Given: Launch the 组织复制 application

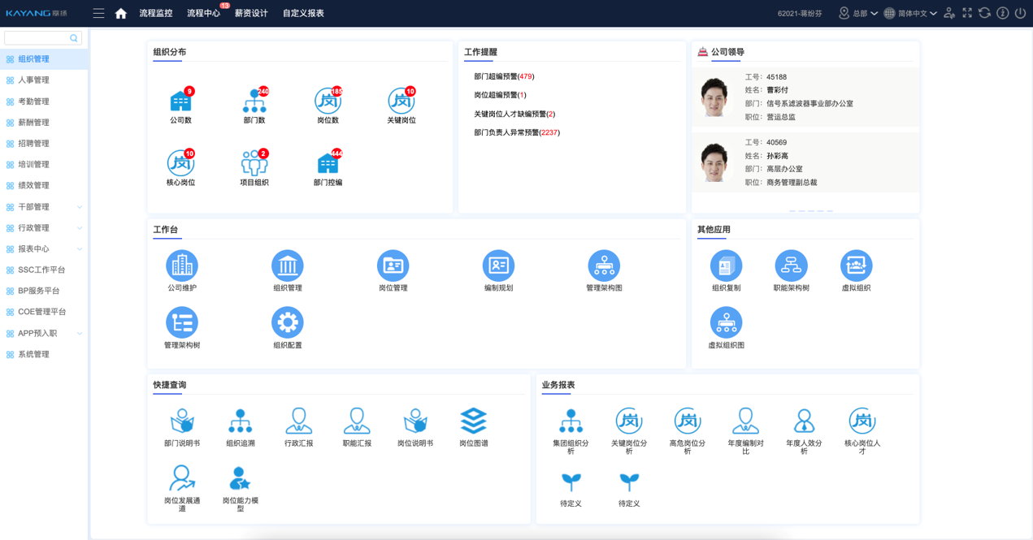Looking at the screenshot, I should click(x=726, y=266).
